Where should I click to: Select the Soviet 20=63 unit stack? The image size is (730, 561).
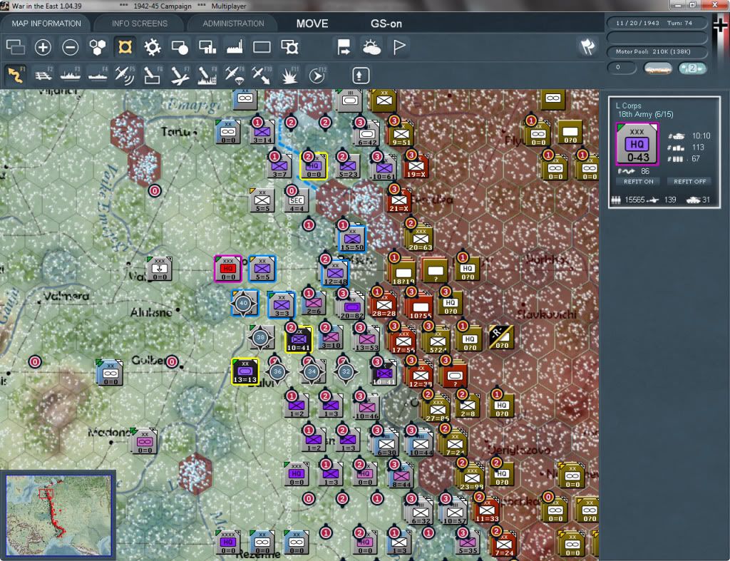[419, 239]
